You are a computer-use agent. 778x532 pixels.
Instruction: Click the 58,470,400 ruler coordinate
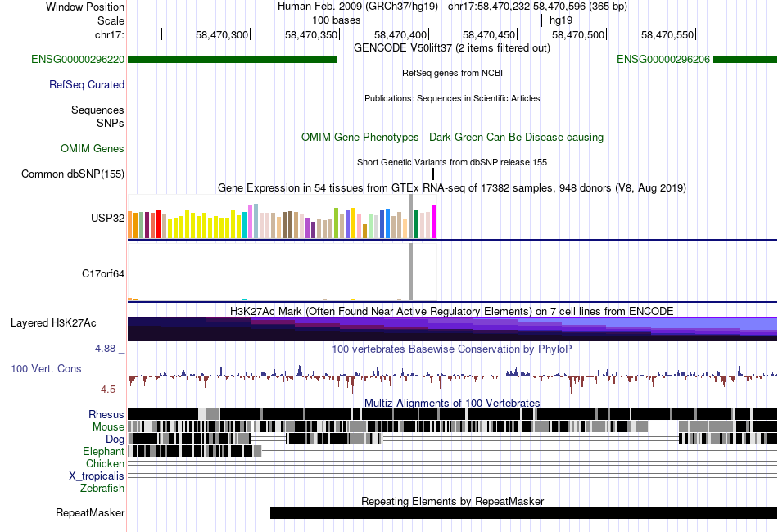(x=400, y=34)
